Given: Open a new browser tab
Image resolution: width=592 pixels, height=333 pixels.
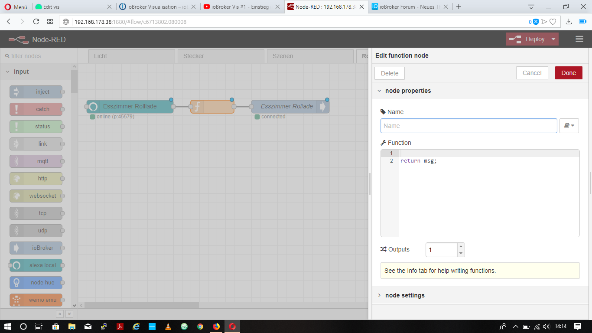Looking at the screenshot, I should click(x=459, y=7).
